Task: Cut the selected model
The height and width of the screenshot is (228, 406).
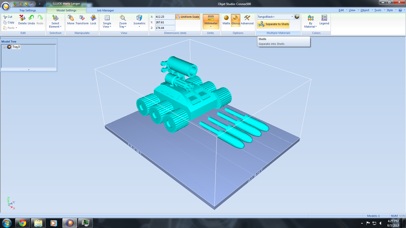Action: pyautogui.click(x=8, y=17)
